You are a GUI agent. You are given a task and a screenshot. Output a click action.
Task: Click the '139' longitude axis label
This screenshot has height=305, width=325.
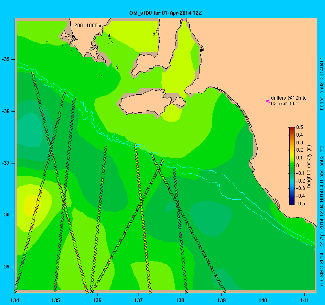[x=221, y=301]
